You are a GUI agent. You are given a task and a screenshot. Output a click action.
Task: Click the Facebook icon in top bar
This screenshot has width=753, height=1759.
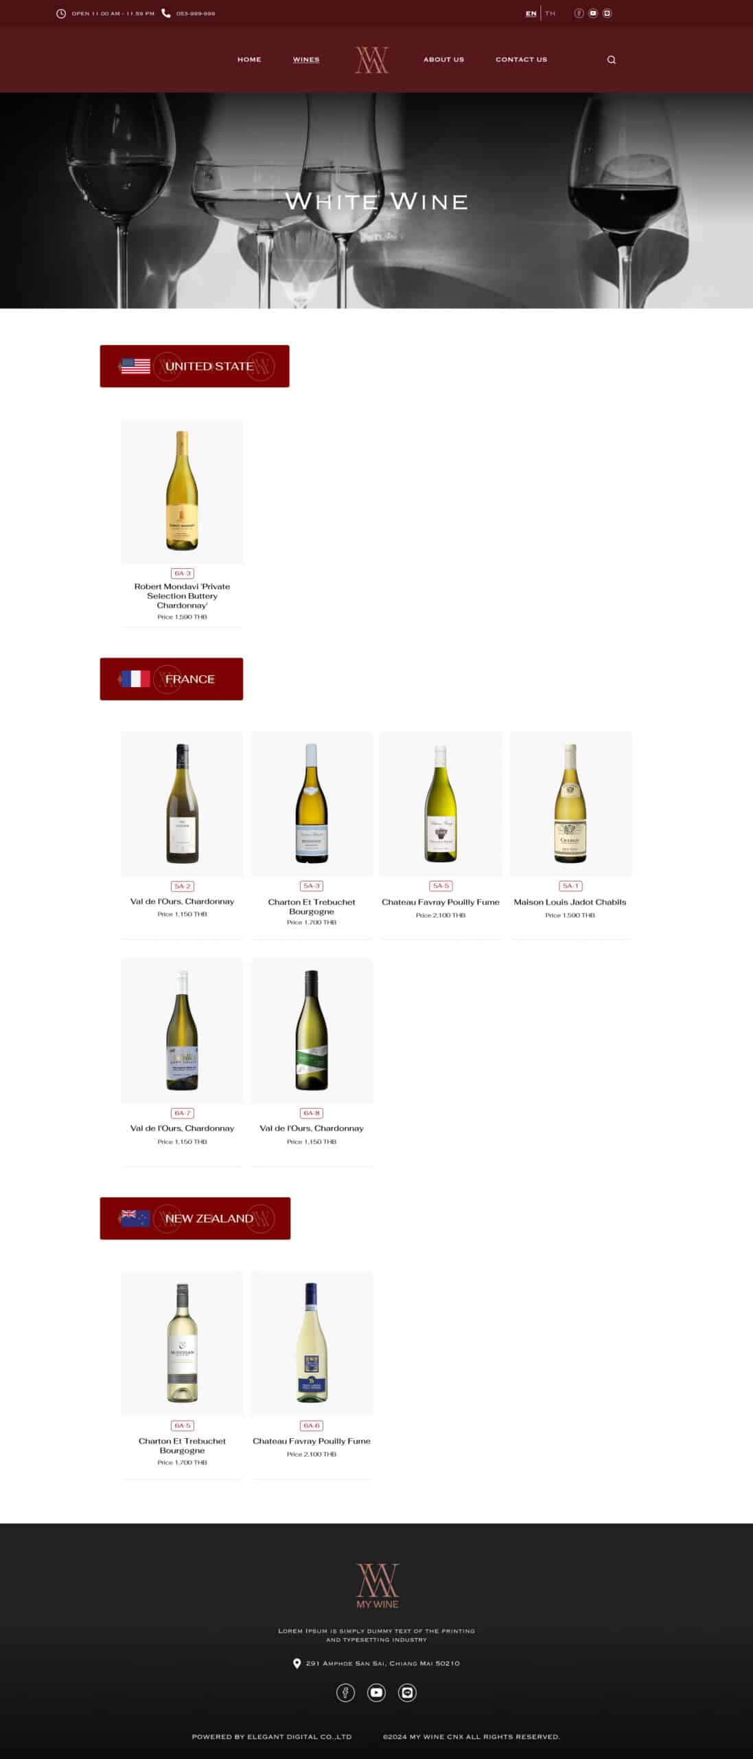579,13
